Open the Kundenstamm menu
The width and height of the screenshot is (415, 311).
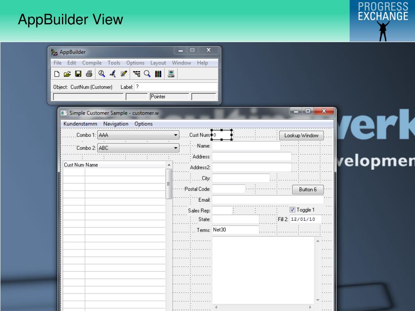coord(80,124)
